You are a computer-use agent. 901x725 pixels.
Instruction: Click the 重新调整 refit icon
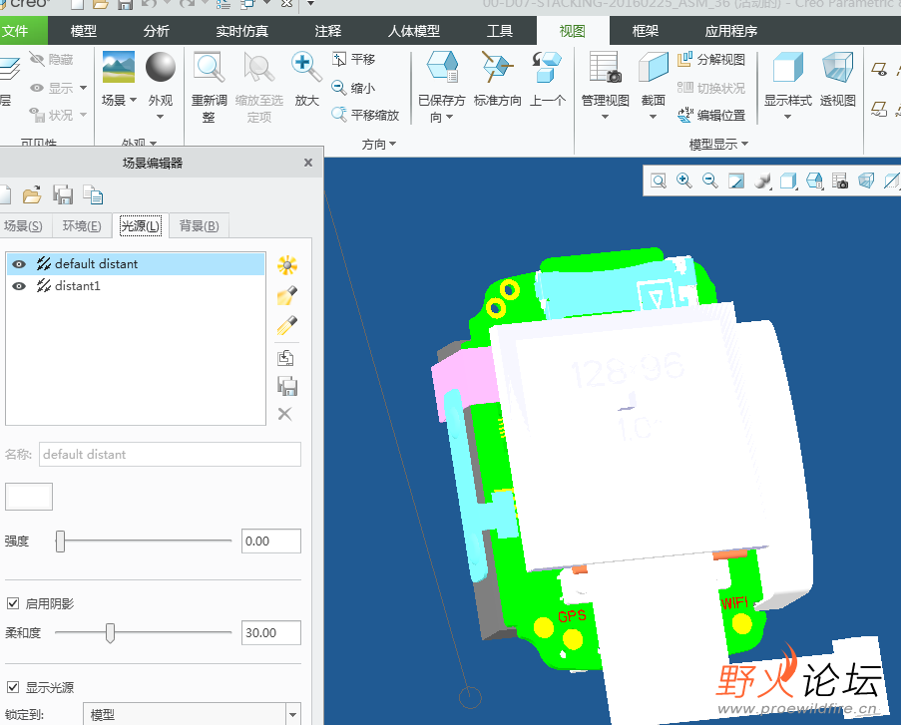[x=210, y=70]
